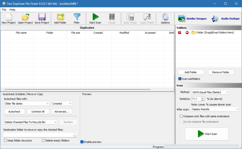Screen dimensions: 242x149
Task: Click the Uncheck All button
Action: coord(38,111)
